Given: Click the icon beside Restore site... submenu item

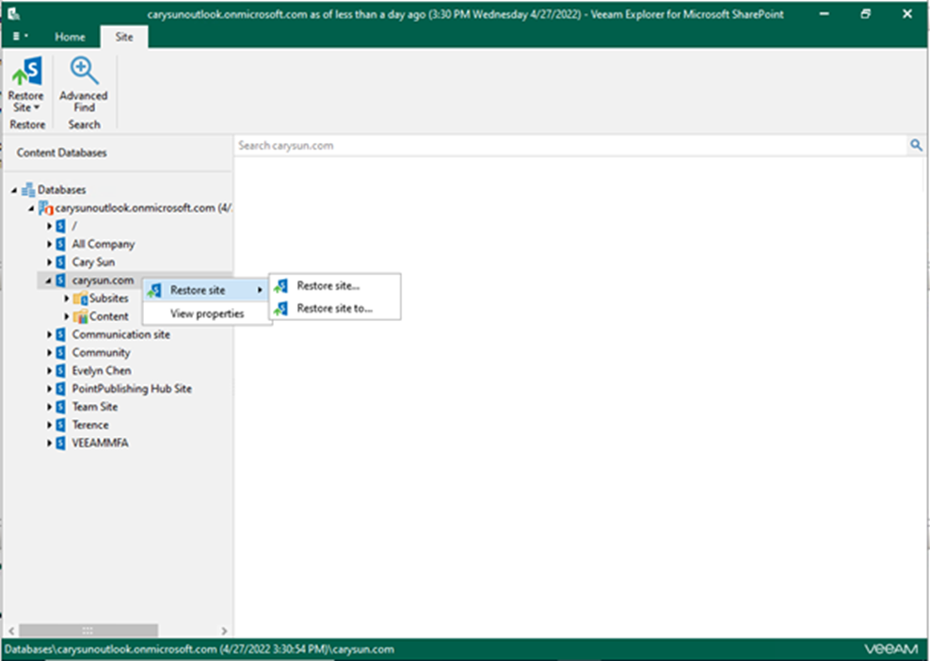Looking at the screenshot, I should 281,286.
